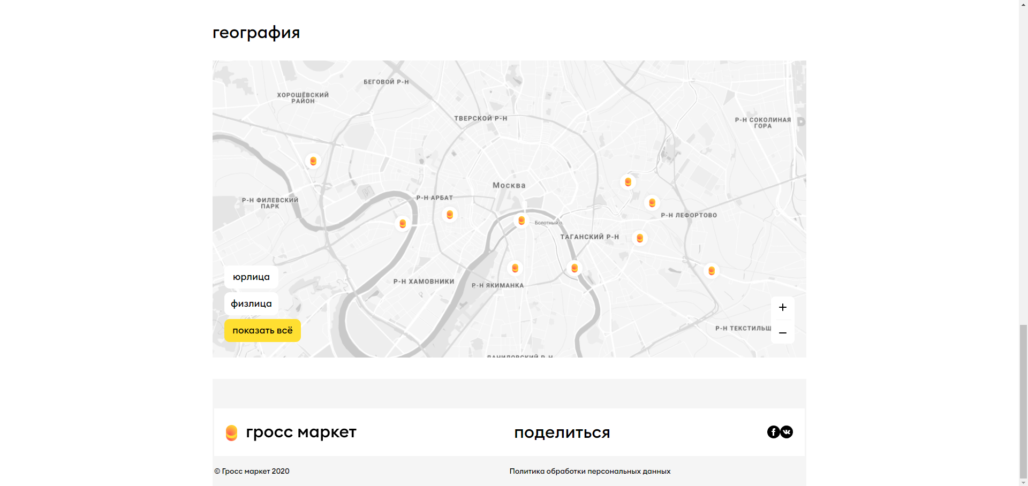This screenshot has width=1028, height=486.
Task: Click the northernmost marker near Лефортово
Action: [x=628, y=182]
